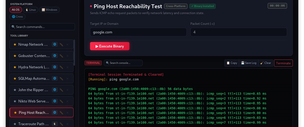The image size is (304, 127).
Task: Click globe badge on SQLMap row
Action: (x=55, y=79)
